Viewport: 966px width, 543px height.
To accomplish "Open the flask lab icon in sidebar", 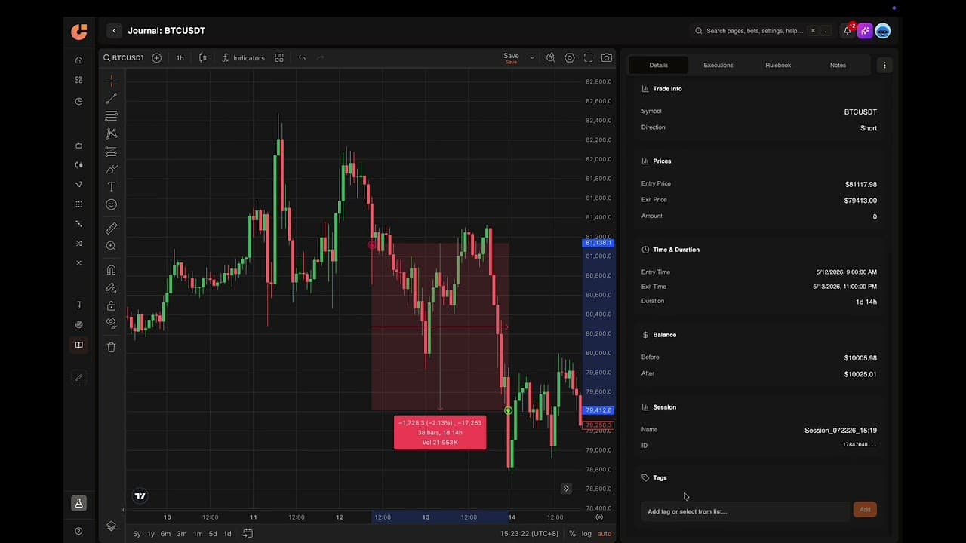I will pos(78,503).
